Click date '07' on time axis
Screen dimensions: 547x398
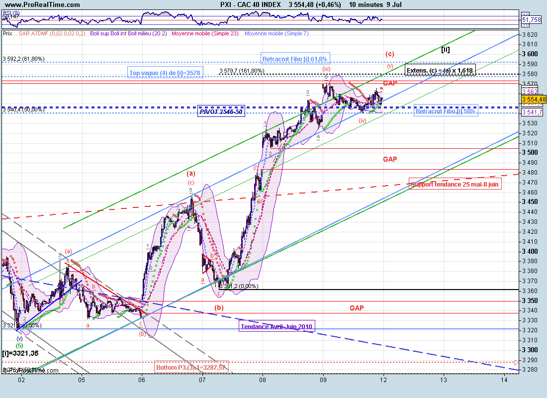pyautogui.click(x=202, y=380)
